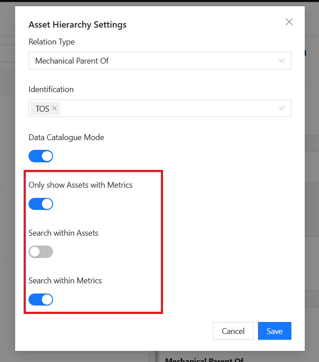Click the Search within Assets label
The image size is (319, 362).
coord(63,233)
